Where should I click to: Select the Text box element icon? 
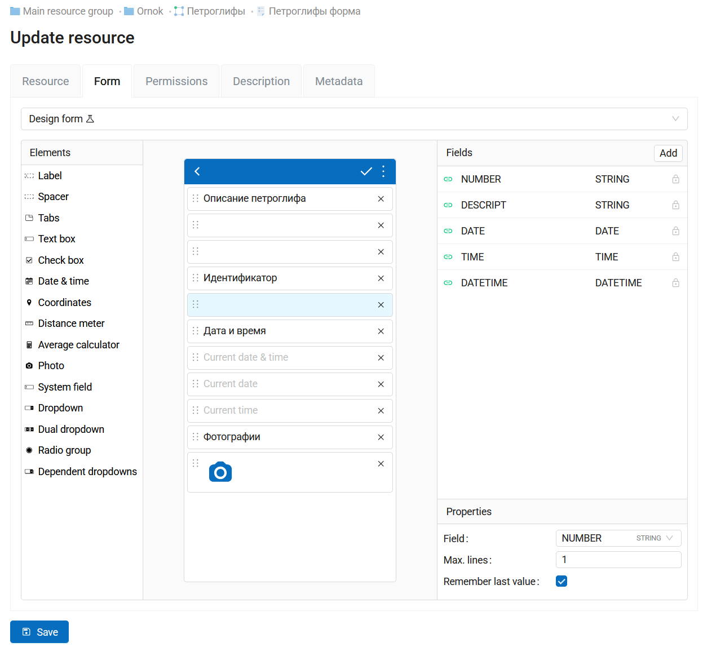(x=29, y=239)
